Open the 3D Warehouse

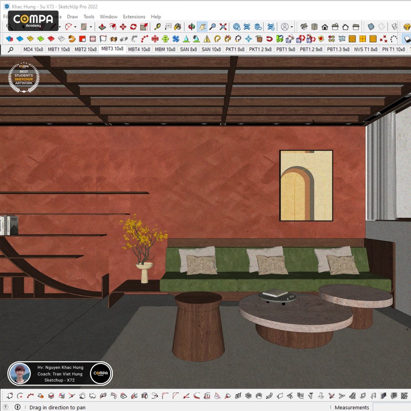pos(237,27)
